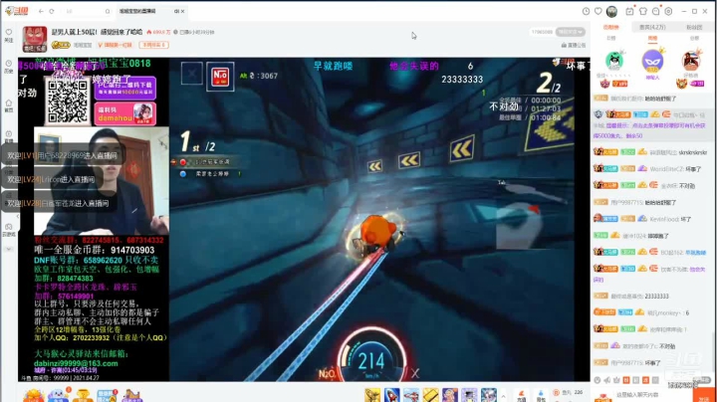Viewport: 717px width, 402px height.
Task: Send the fifth gift in gift bar
Action: 450,395
